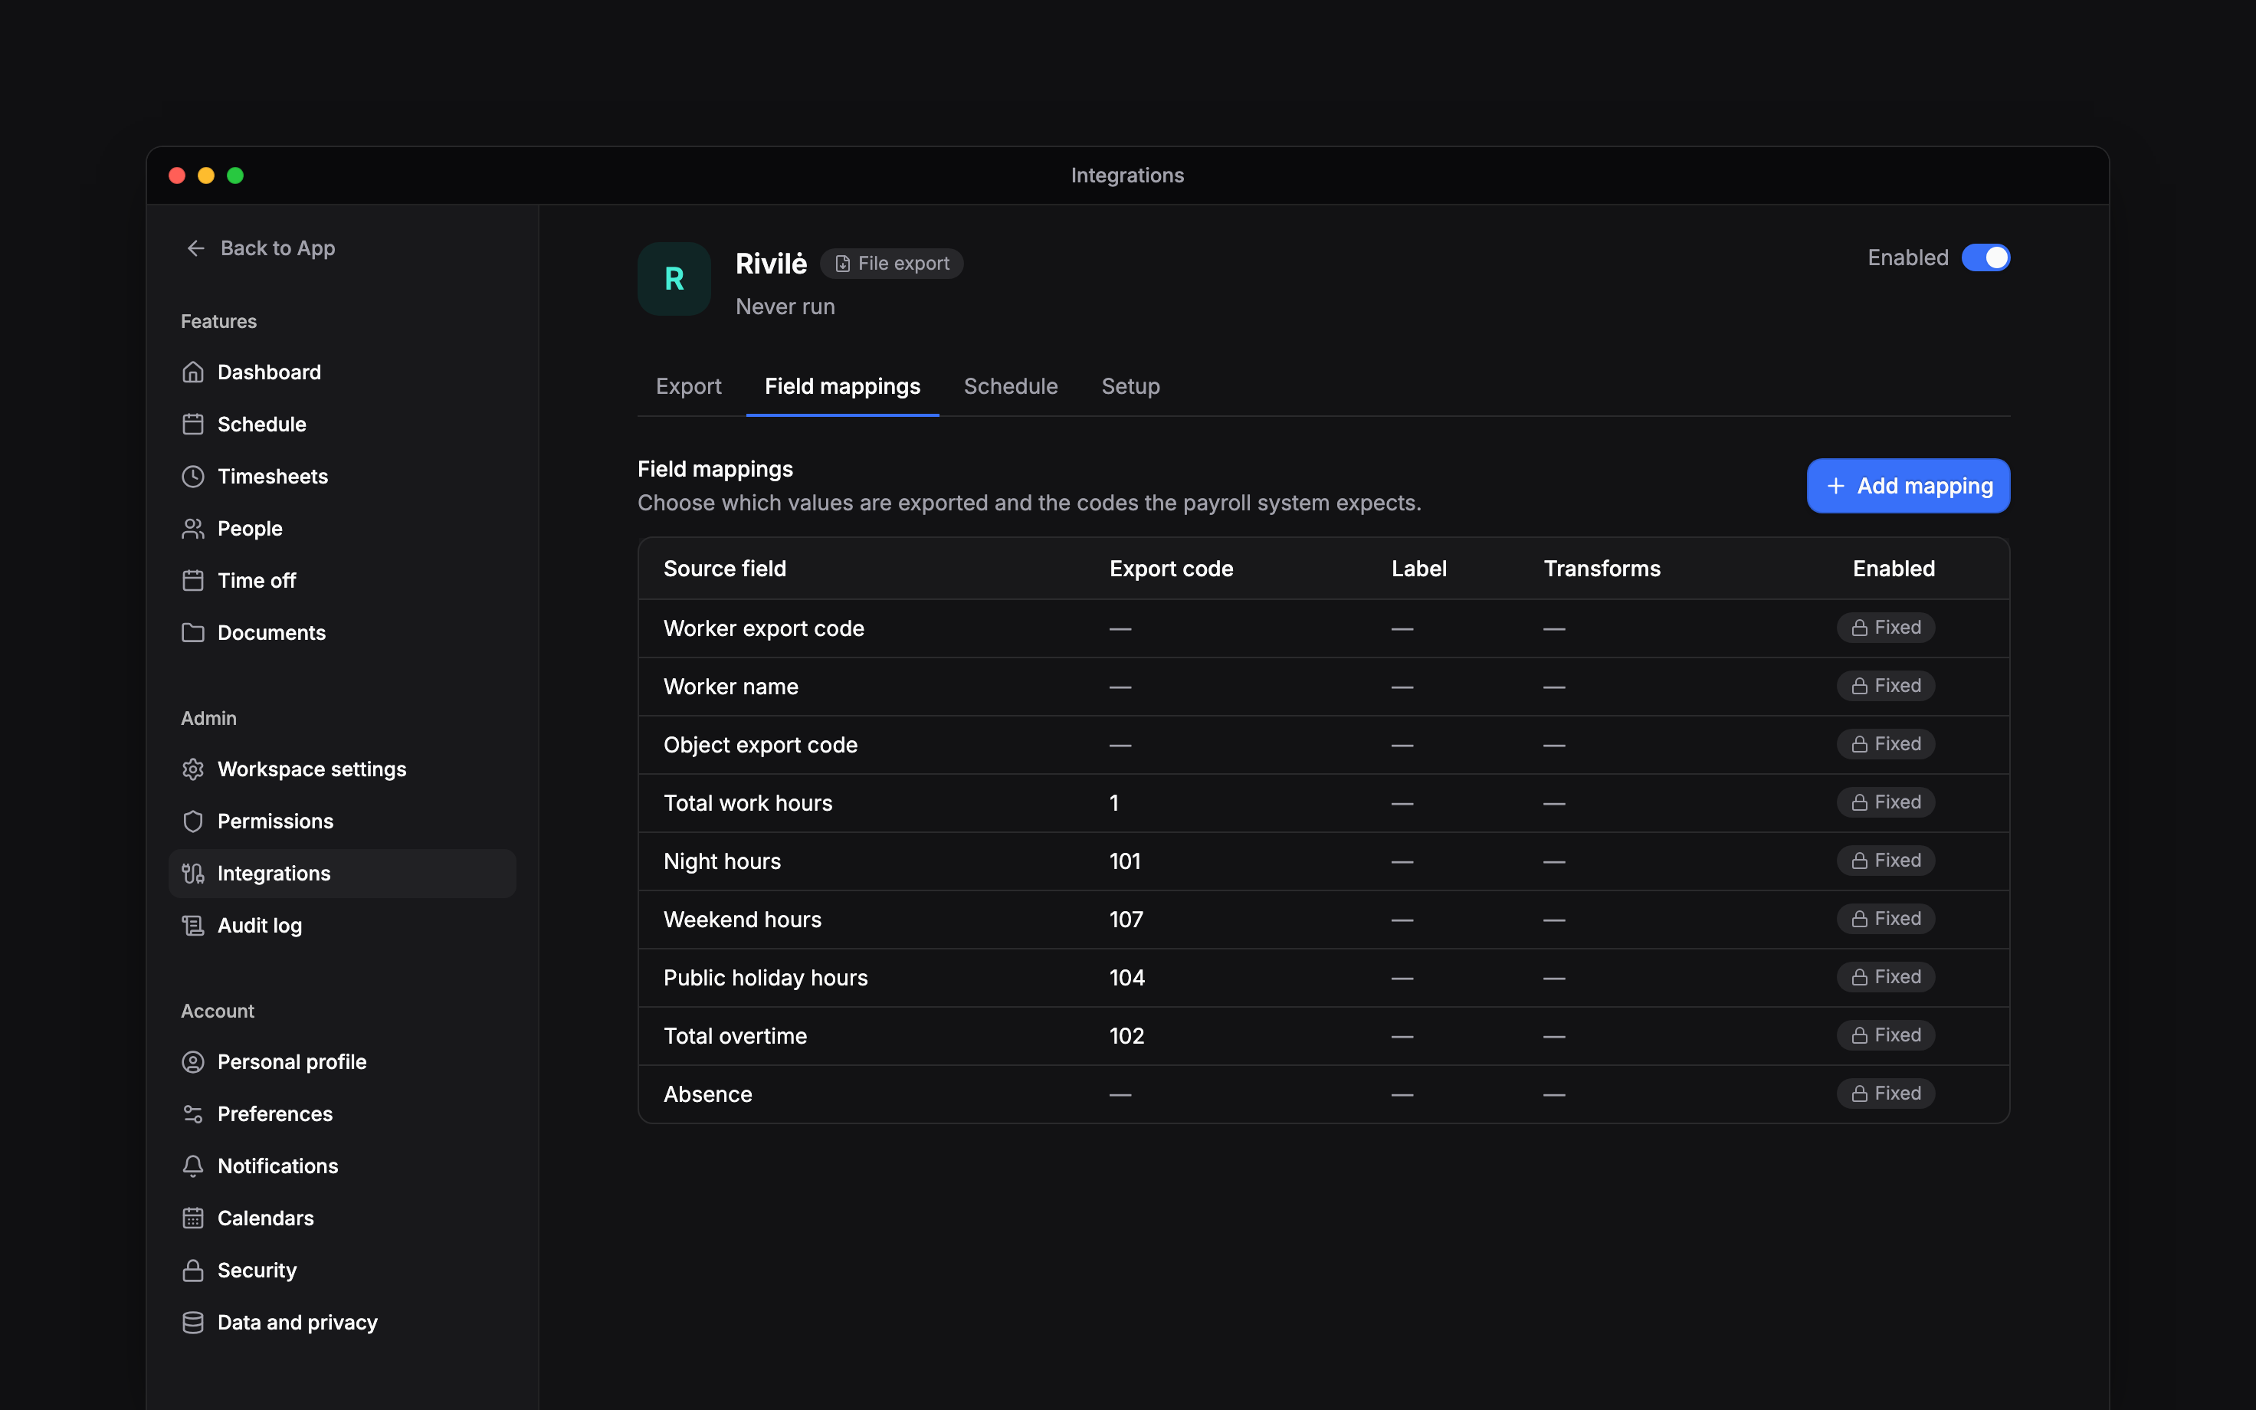
Task: Click the Documents folder icon
Action: pyautogui.click(x=193, y=633)
